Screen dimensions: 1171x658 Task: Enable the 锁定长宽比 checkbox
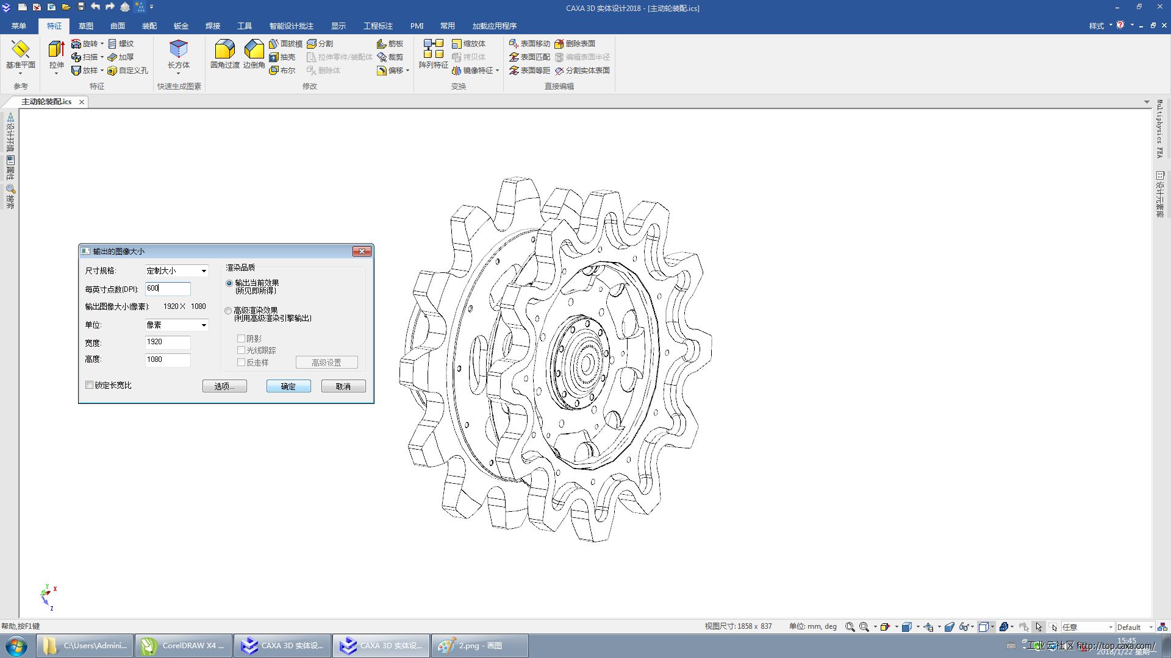click(90, 385)
